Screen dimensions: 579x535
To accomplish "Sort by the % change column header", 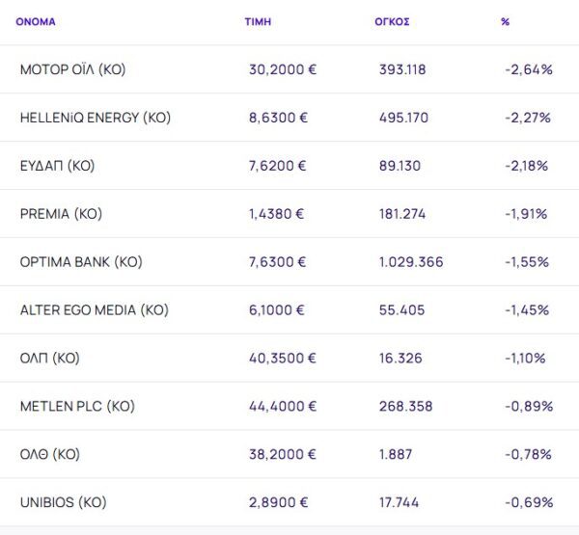I will tap(505, 21).
